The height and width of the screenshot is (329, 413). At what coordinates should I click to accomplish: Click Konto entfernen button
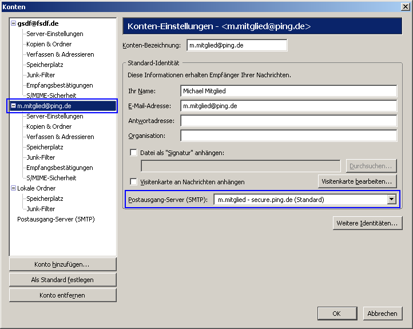62,295
